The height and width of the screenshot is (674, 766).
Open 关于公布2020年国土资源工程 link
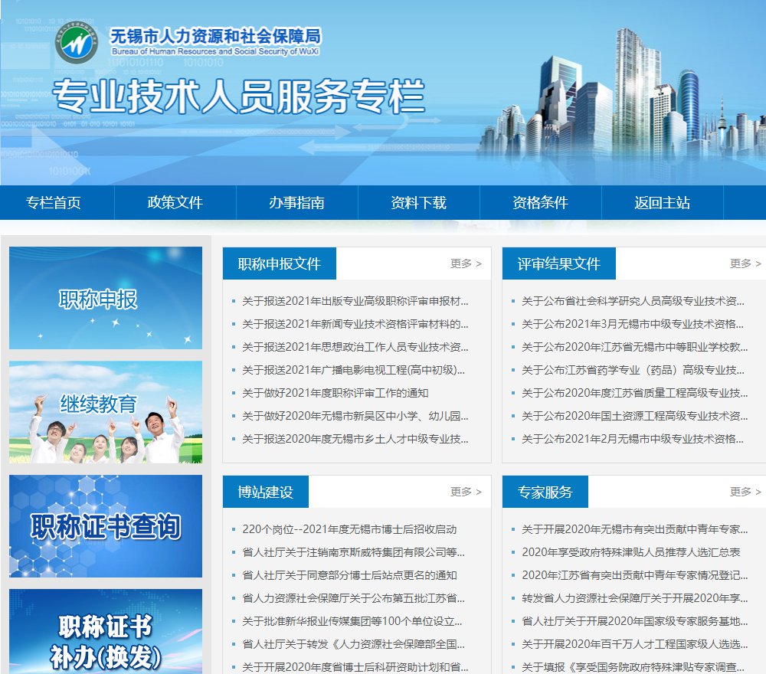pos(634,416)
